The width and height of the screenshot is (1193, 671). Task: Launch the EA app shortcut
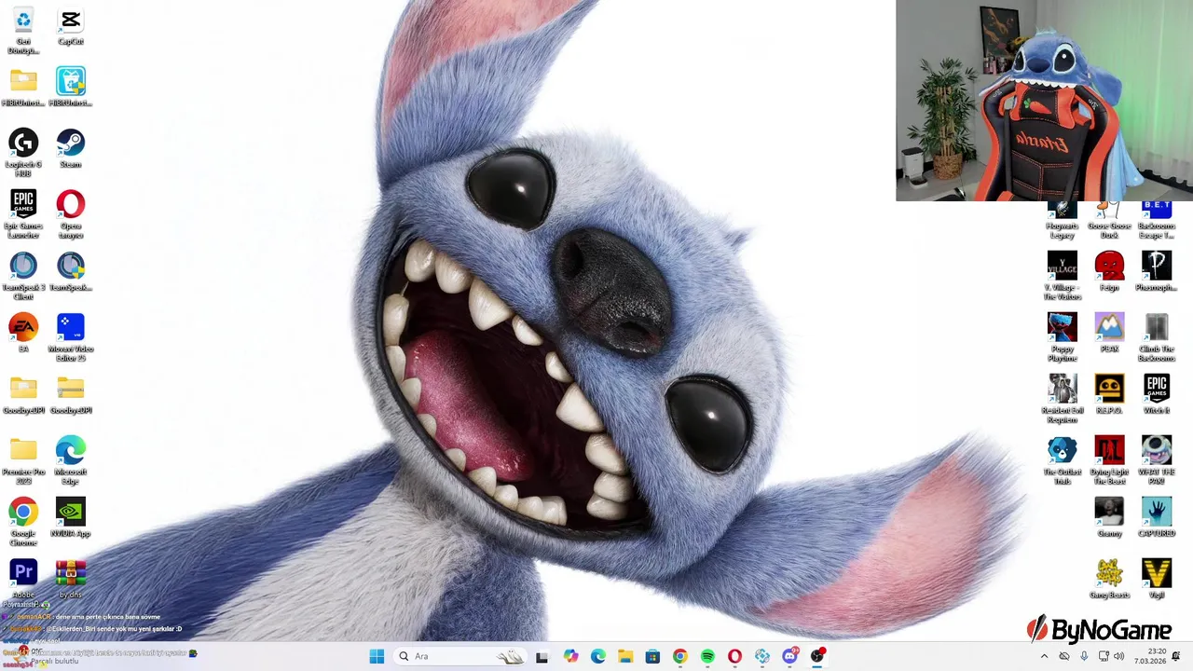coord(23,334)
